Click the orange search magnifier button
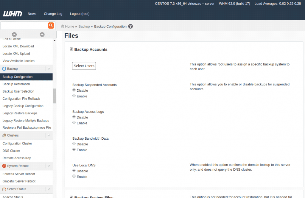305x198 pixels. point(51,26)
